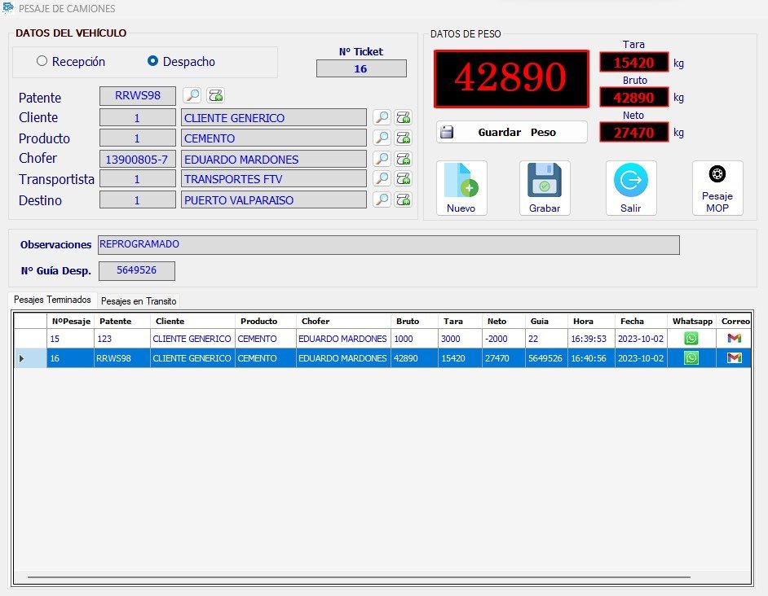
Task: Sort table by Patente column header
Action: click(122, 321)
